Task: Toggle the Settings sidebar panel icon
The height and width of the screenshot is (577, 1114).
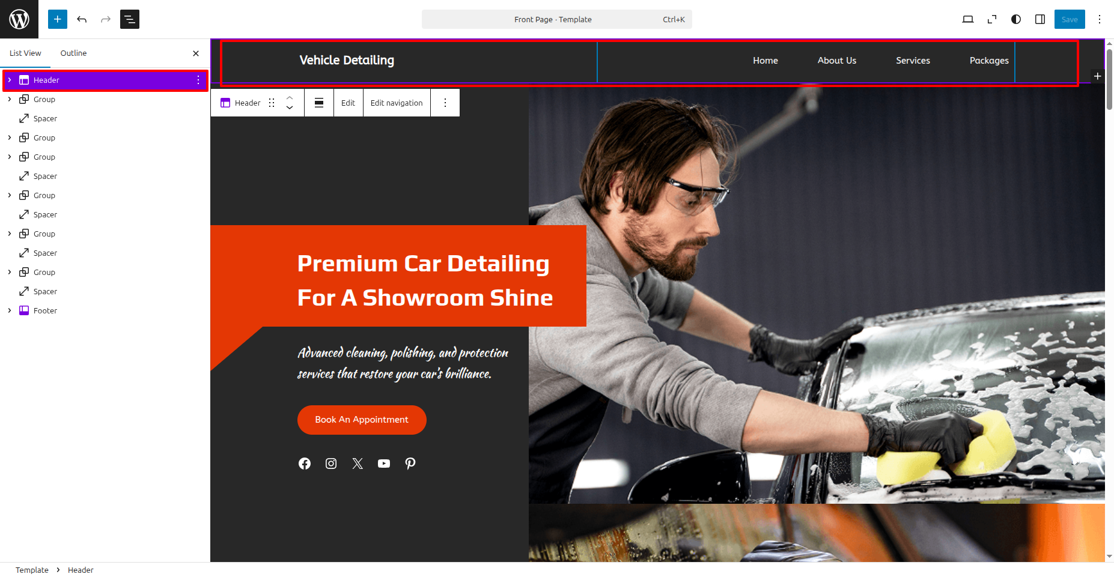Action: tap(1040, 19)
